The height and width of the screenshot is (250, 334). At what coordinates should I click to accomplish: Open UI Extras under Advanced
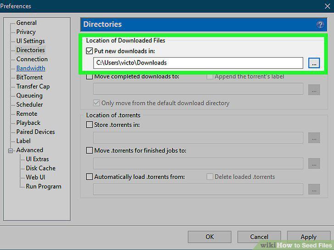37,159
